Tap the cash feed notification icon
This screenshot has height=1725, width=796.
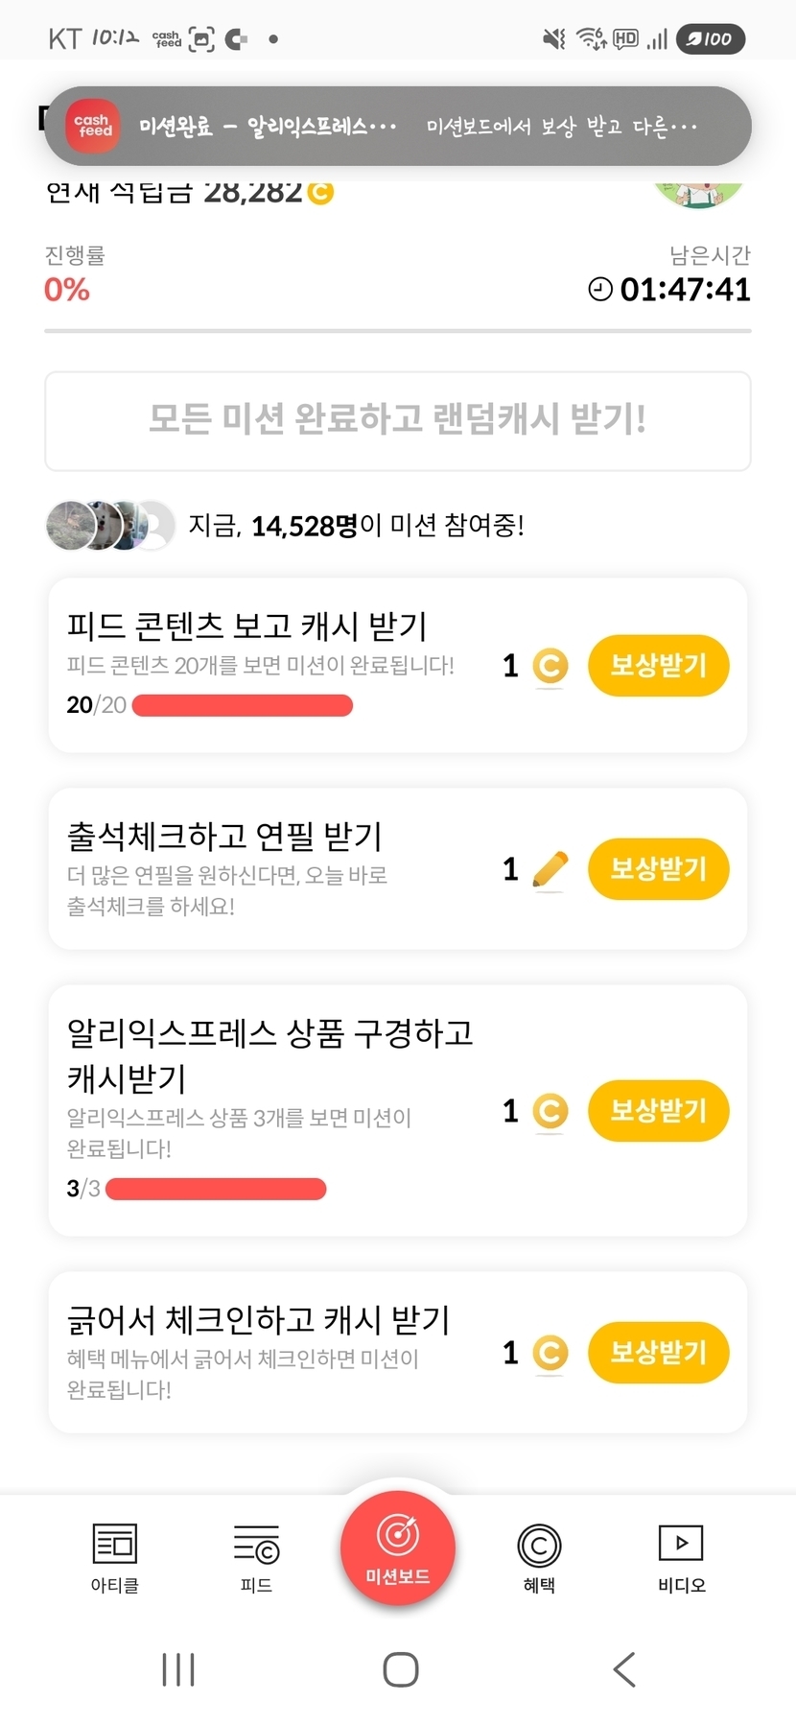point(93,126)
